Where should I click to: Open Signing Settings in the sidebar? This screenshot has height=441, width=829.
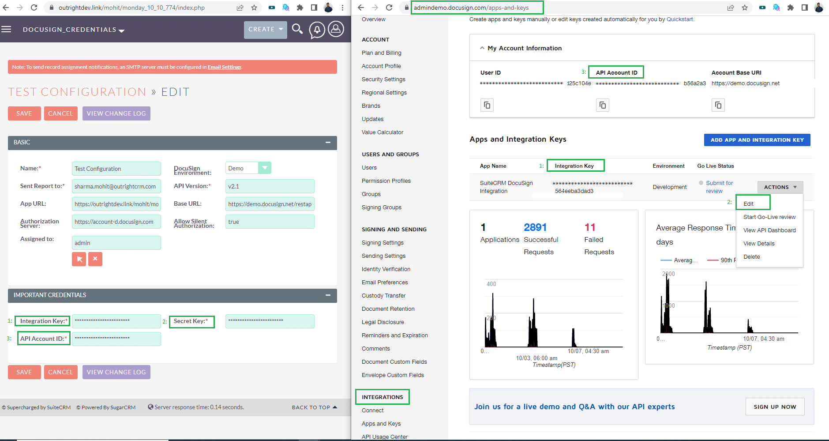(383, 243)
